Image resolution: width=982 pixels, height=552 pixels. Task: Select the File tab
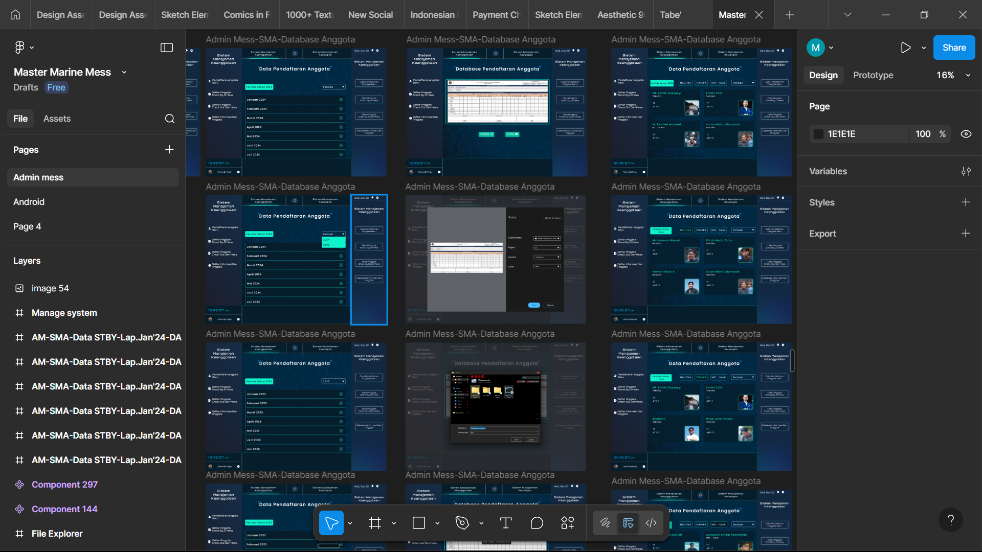pos(20,119)
